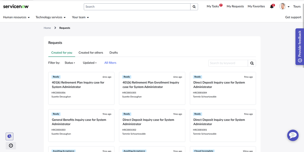Click the Requests page heading

click(x=55, y=43)
